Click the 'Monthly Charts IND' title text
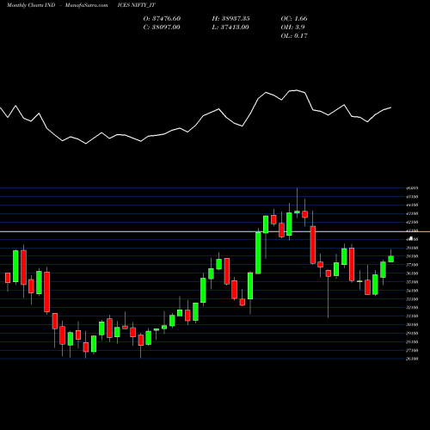This screenshot has width=430, height=430. 31,5
